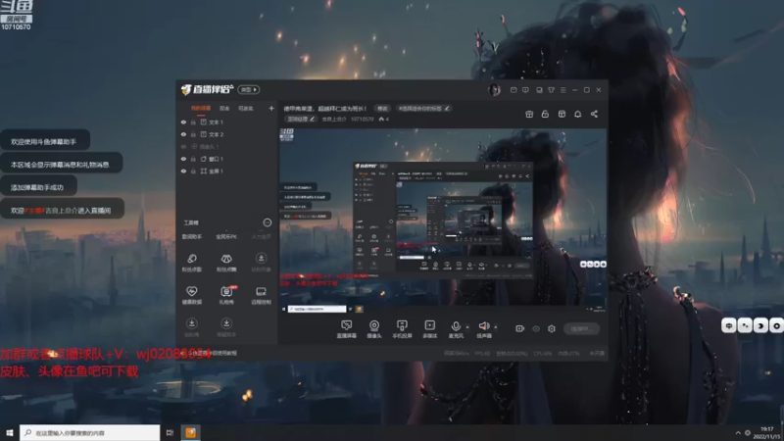Mute the 扬声器 speaker
The image size is (784, 441).
click(483, 329)
